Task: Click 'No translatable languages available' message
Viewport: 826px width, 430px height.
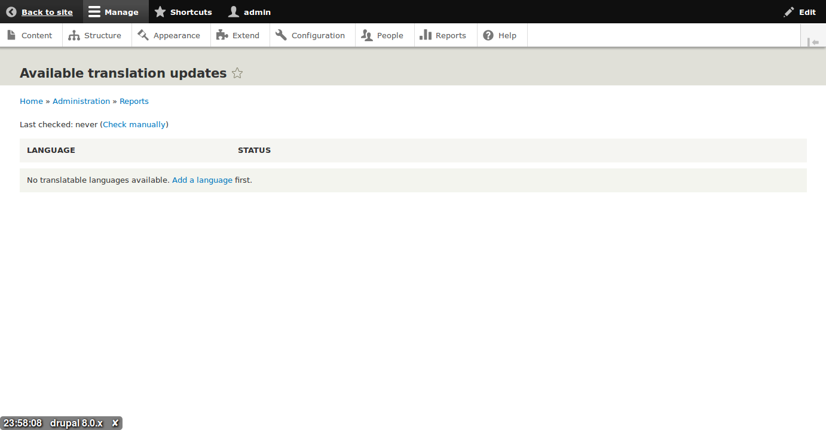Action: (x=98, y=180)
